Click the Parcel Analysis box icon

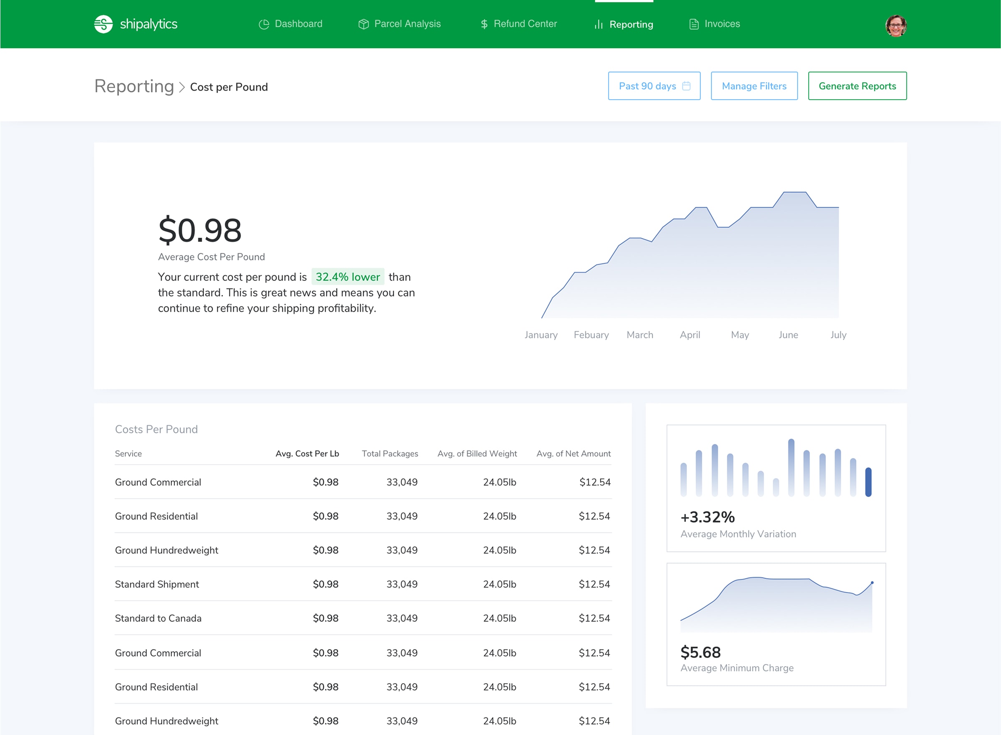point(363,24)
